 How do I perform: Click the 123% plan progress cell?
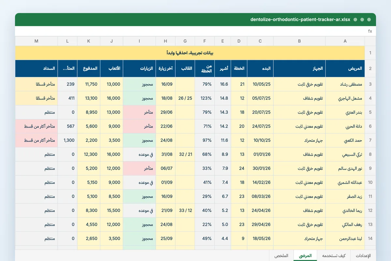205,98
